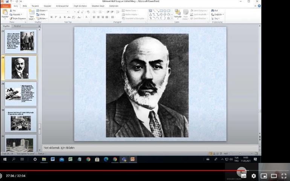Select slide 27 thumbnail
The image size is (290, 181).
pos(21,41)
